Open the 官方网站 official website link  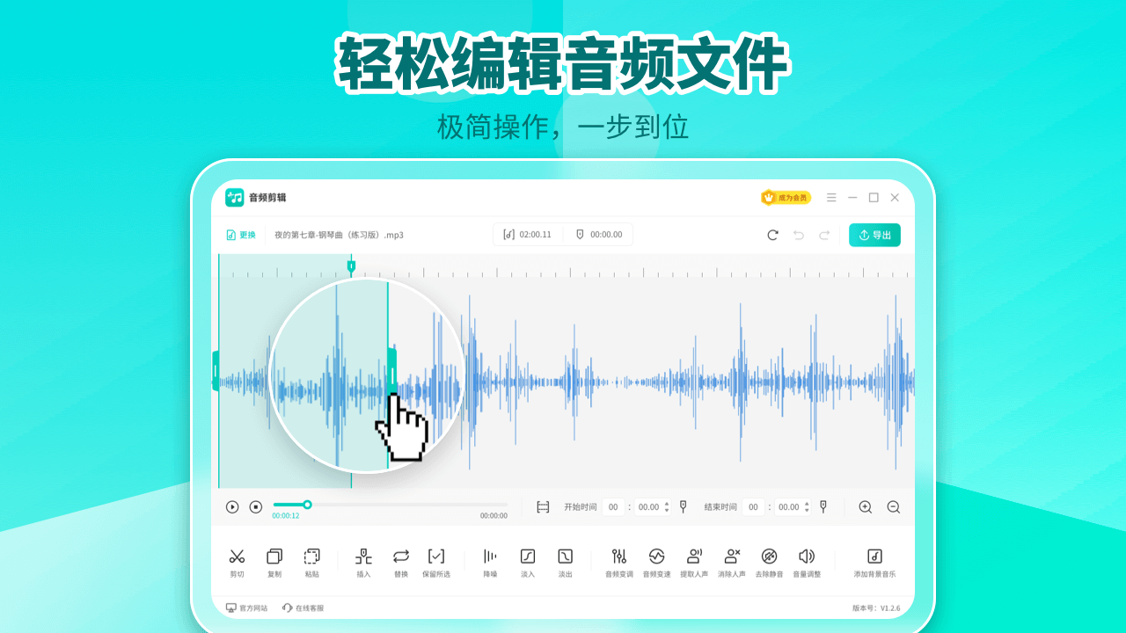(247, 608)
